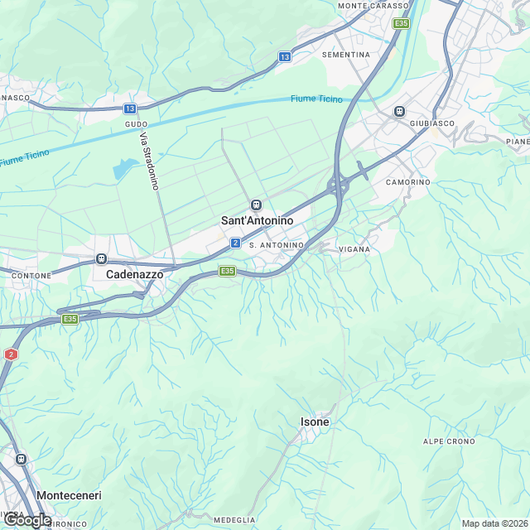The image size is (530, 530).
Task: Click the Giubiasco train station icon
Action: (399, 111)
